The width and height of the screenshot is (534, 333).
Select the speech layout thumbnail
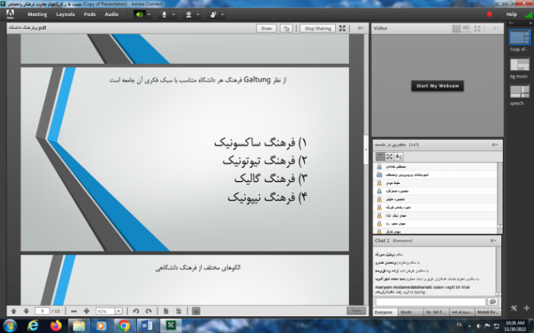click(x=520, y=91)
